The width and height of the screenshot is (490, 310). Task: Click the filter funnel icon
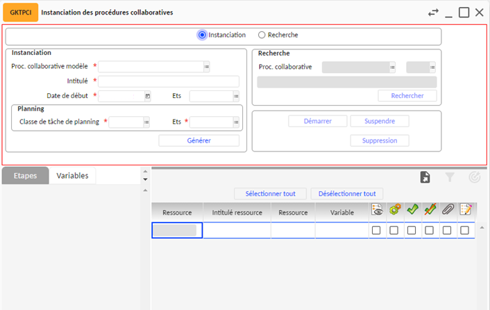tap(450, 178)
